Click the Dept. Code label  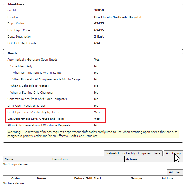tap(16, 24)
